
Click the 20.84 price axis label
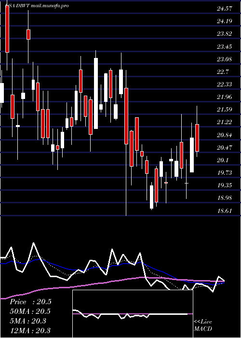coord(225,135)
